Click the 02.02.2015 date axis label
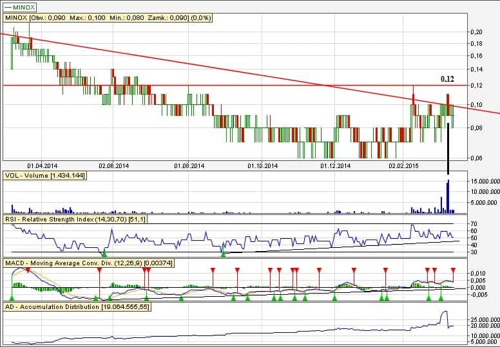The height and width of the screenshot is (347, 500). (403, 165)
